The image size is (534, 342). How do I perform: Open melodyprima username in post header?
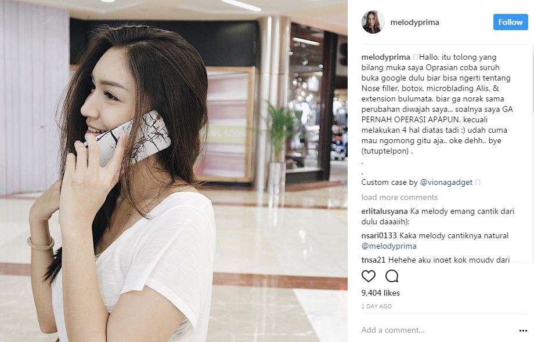[x=414, y=23]
